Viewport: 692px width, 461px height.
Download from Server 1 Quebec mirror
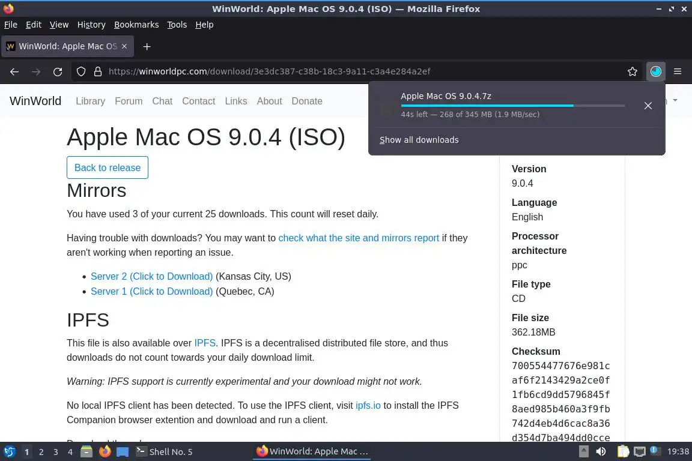click(x=151, y=292)
